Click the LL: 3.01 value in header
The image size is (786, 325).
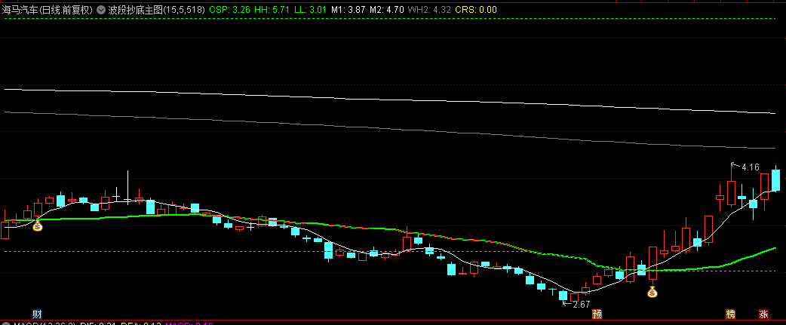310,10
